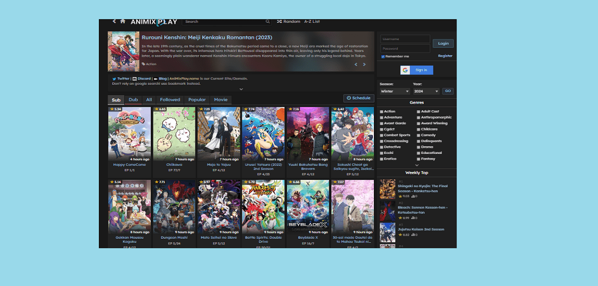Open the Season dropdown

(x=395, y=92)
